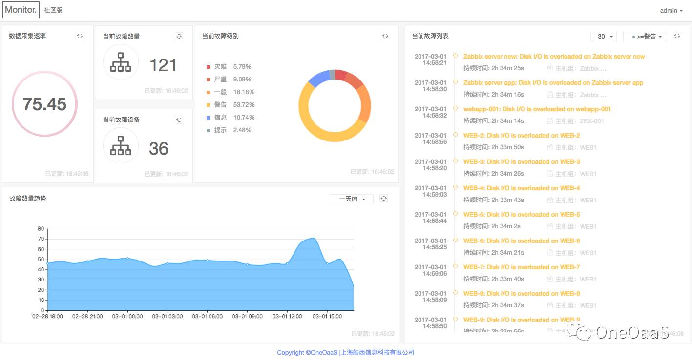Open the WEB-7 Disk I/O alert
Screen dimensions: 692x361
pyautogui.click(x=522, y=267)
